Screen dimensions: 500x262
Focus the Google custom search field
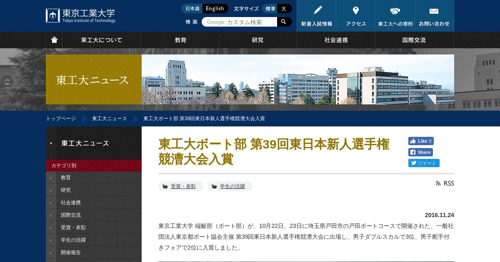tap(240, 22)
